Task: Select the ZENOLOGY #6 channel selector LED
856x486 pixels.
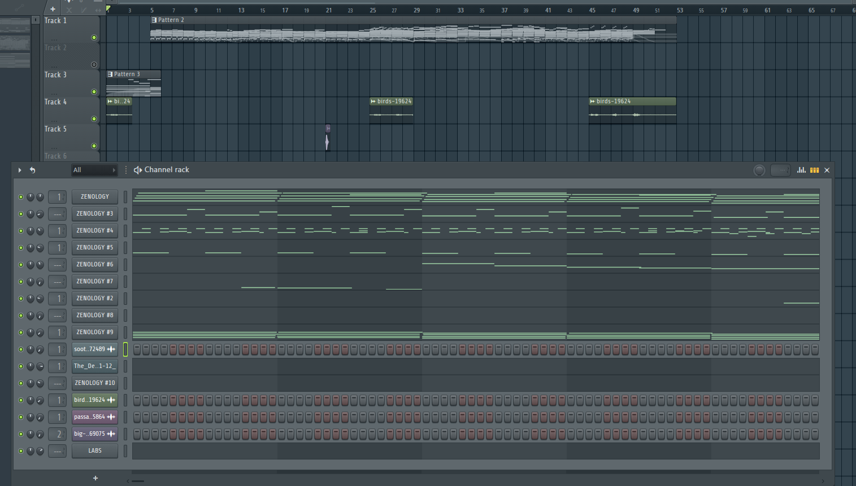Action: pyautogui.click(x=125, y=265)
